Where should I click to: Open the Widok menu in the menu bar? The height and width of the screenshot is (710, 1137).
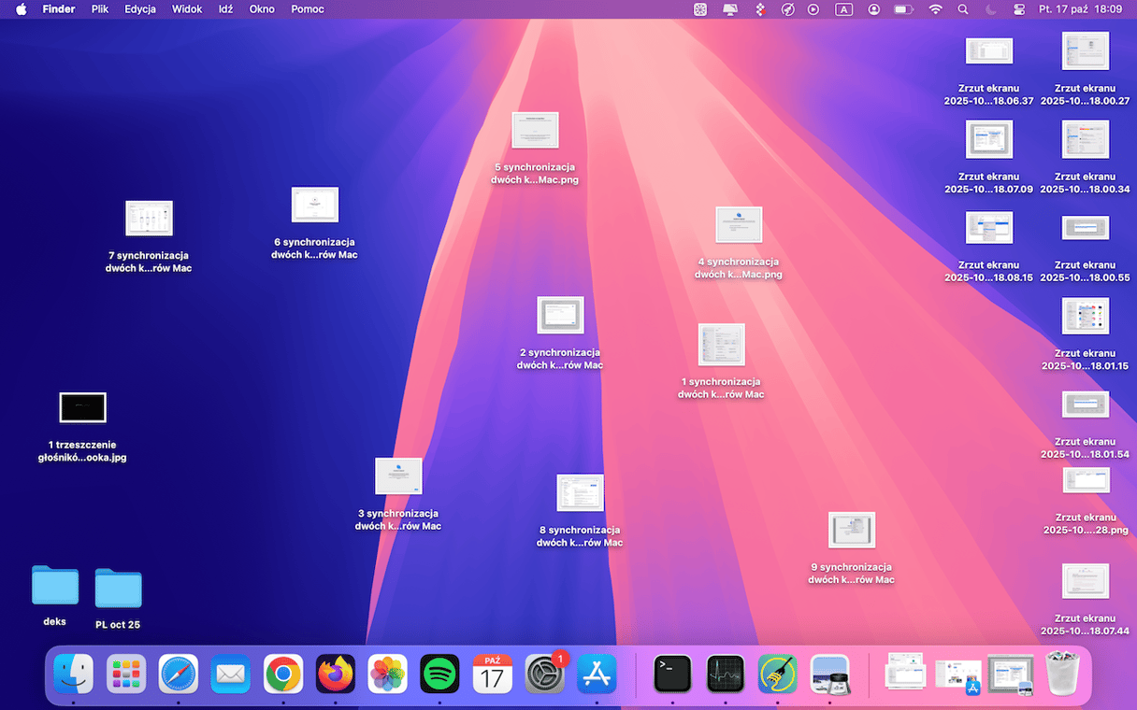(187, 9)
